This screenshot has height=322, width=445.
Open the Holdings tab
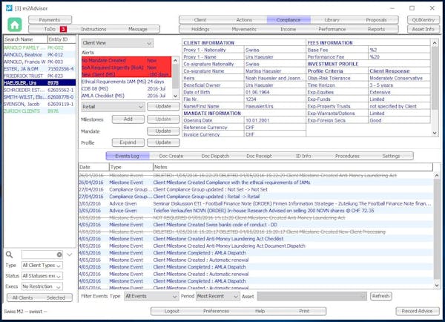coord(200,29)
